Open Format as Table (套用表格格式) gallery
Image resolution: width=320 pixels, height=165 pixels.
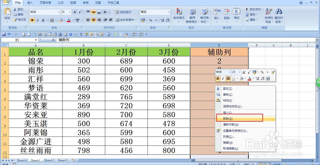[192, 15]
